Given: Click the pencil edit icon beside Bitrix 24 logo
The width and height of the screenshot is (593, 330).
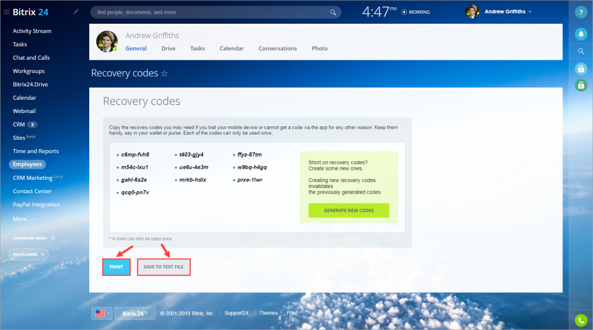Looking at the screenshot, I should pyautogui.click(x=75, y=12).
